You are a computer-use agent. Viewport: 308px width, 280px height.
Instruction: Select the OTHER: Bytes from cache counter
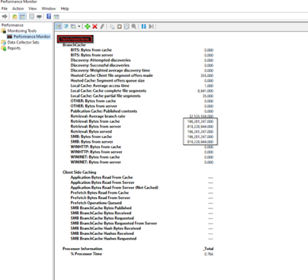(93, 101)
